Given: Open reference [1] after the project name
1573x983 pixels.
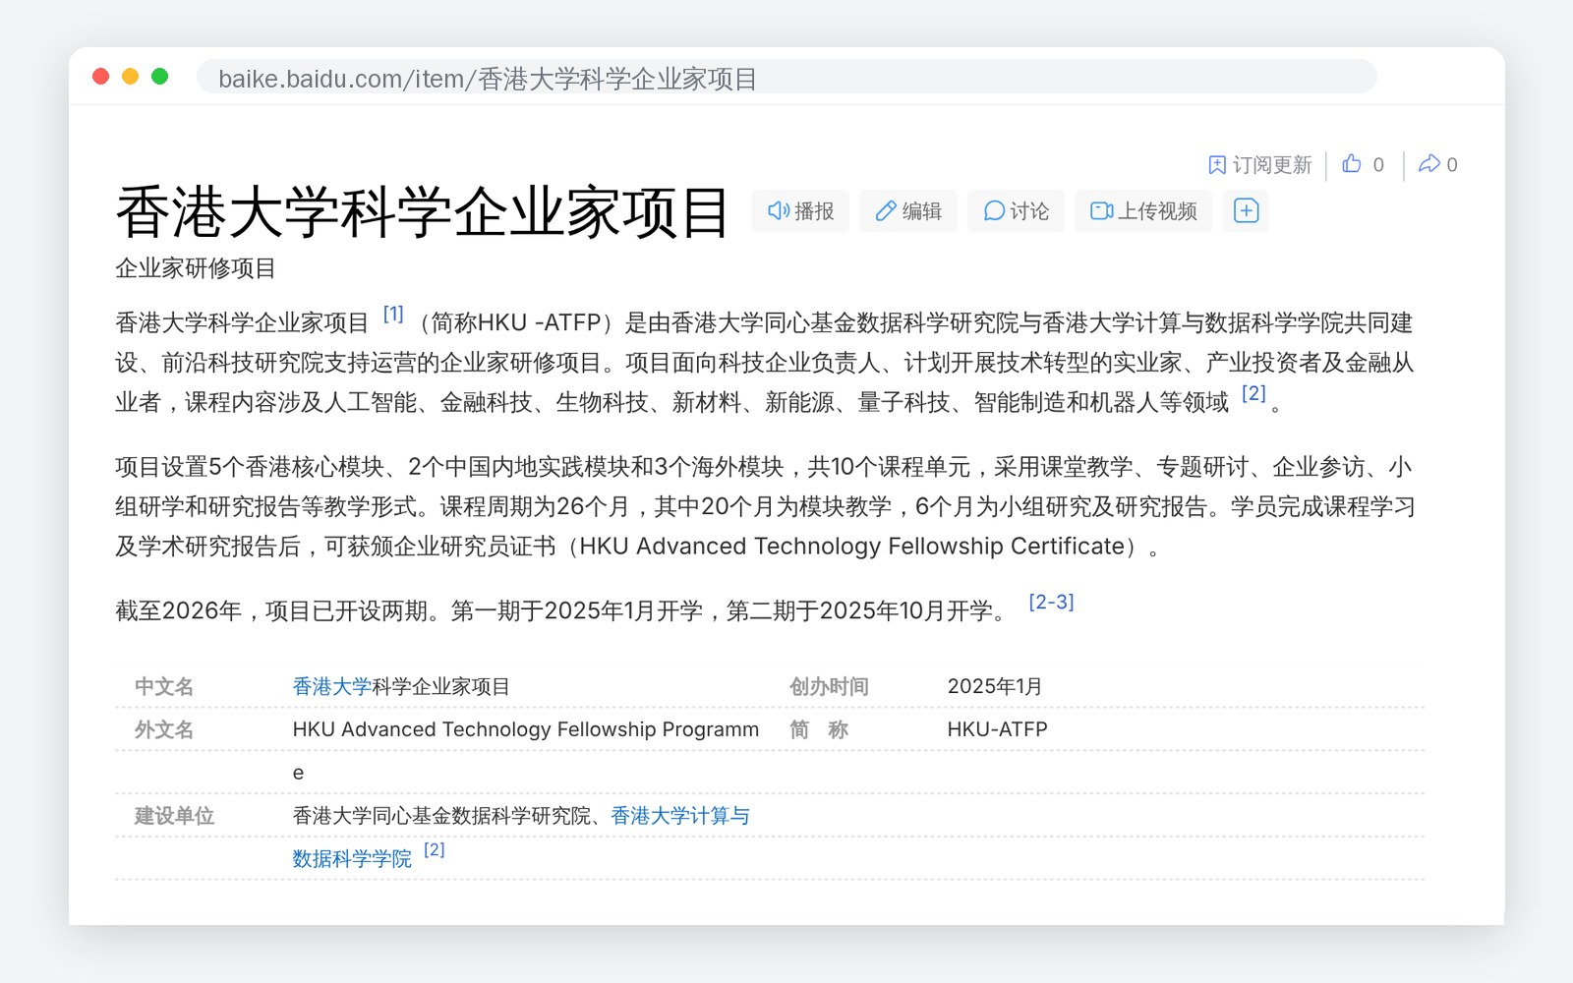Looking at the screenshot, I should tap(393, 315).
